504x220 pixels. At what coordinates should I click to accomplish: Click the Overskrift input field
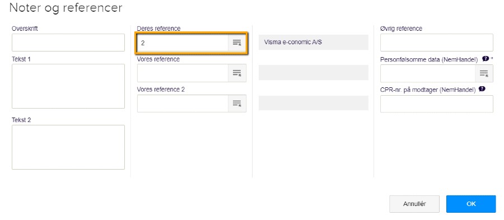68,43
